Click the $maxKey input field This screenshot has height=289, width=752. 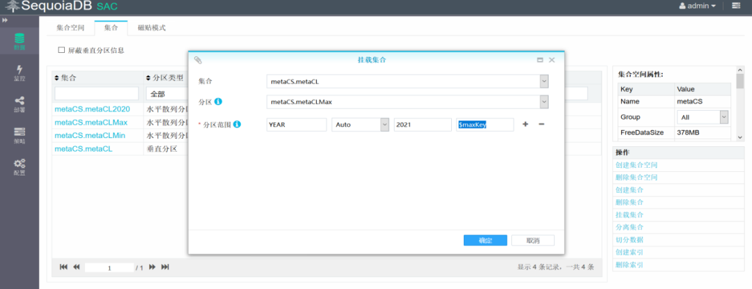[x=485, y=125]
